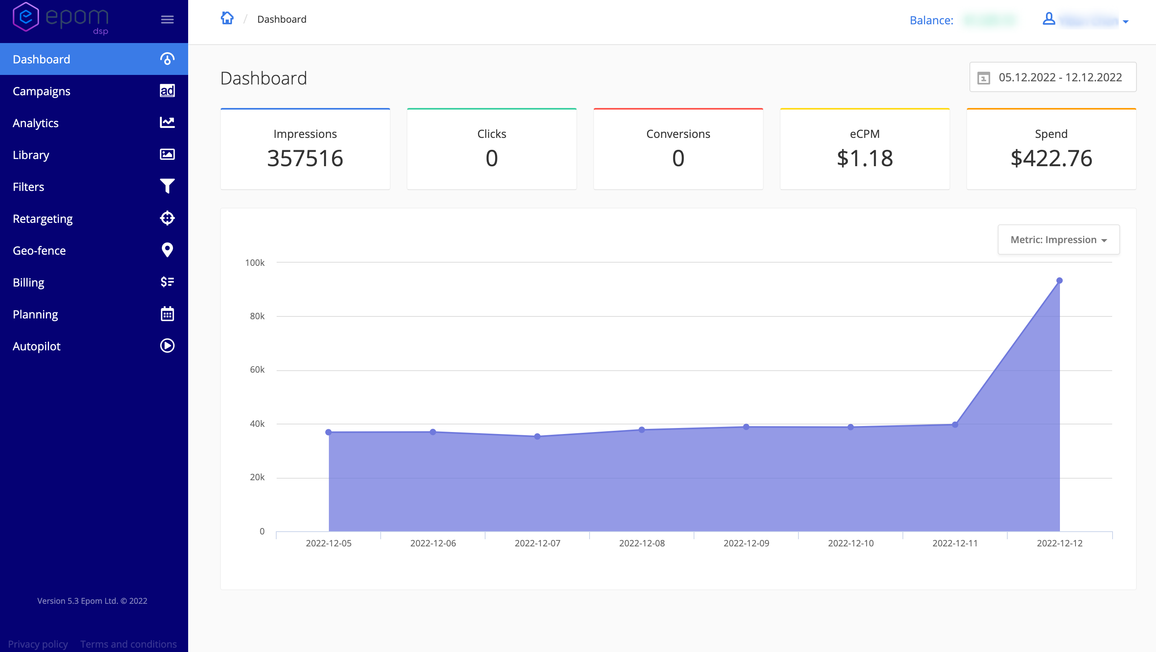Expand the Metric: Impression dropdown
Viewport: 1156px width, 652px height.
point(1058,240)
